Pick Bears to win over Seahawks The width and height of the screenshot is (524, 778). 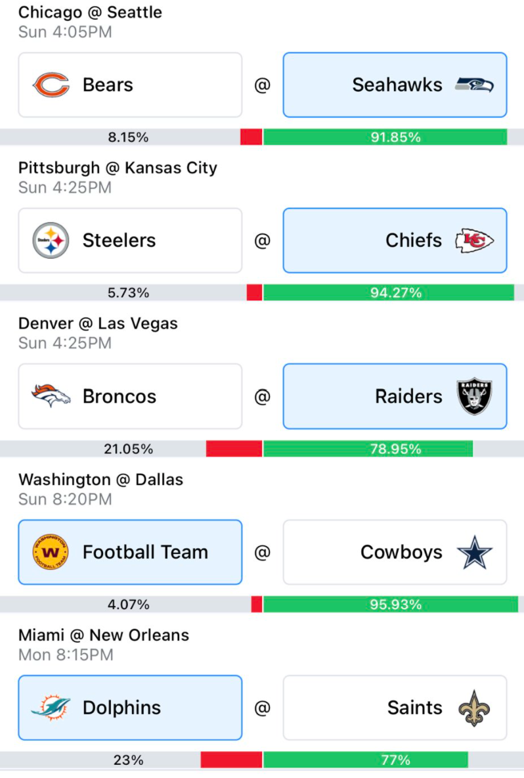click(131, 85)
